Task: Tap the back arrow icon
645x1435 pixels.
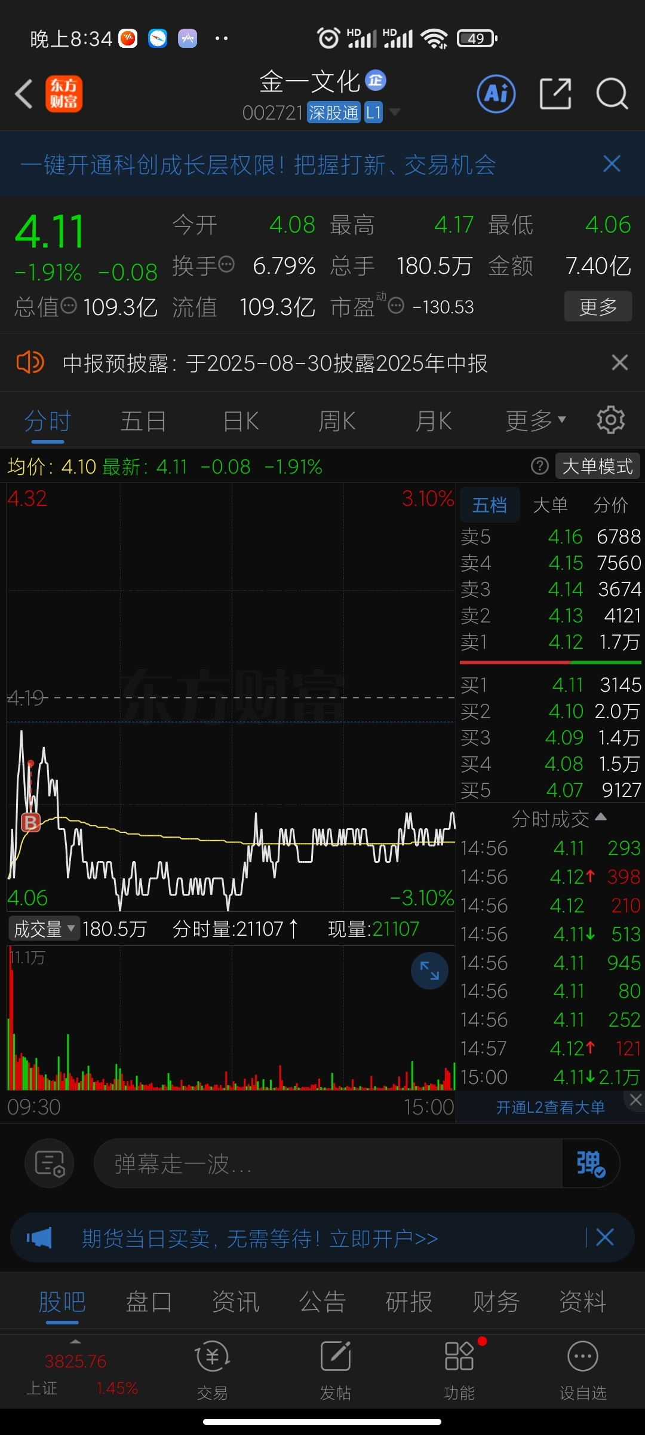Action: click(24, 94)
